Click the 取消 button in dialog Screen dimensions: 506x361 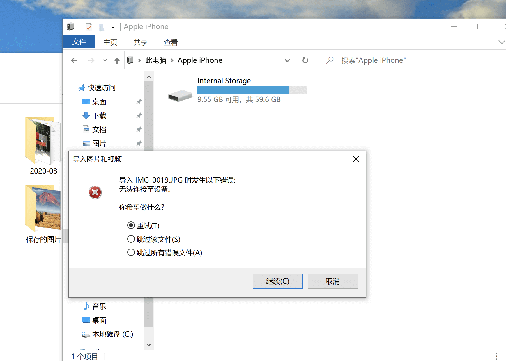pyautogui.click(x=333, y=281)
